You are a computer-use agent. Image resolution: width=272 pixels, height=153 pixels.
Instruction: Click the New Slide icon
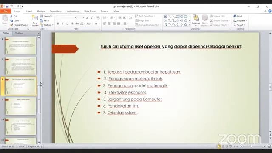35,18
